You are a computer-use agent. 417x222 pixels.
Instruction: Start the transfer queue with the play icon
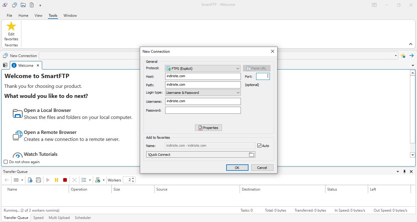[48, 180]
